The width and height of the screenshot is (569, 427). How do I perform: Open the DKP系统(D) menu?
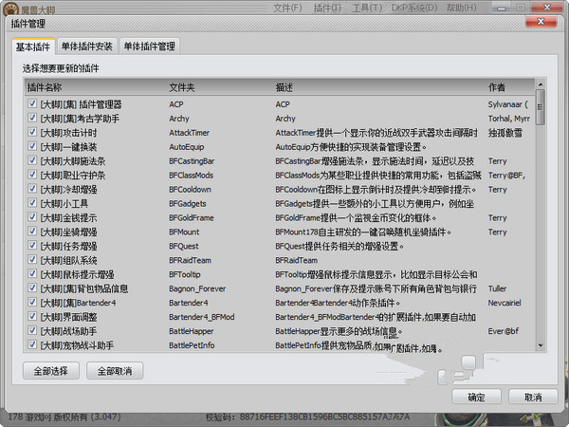pos(414,8)
